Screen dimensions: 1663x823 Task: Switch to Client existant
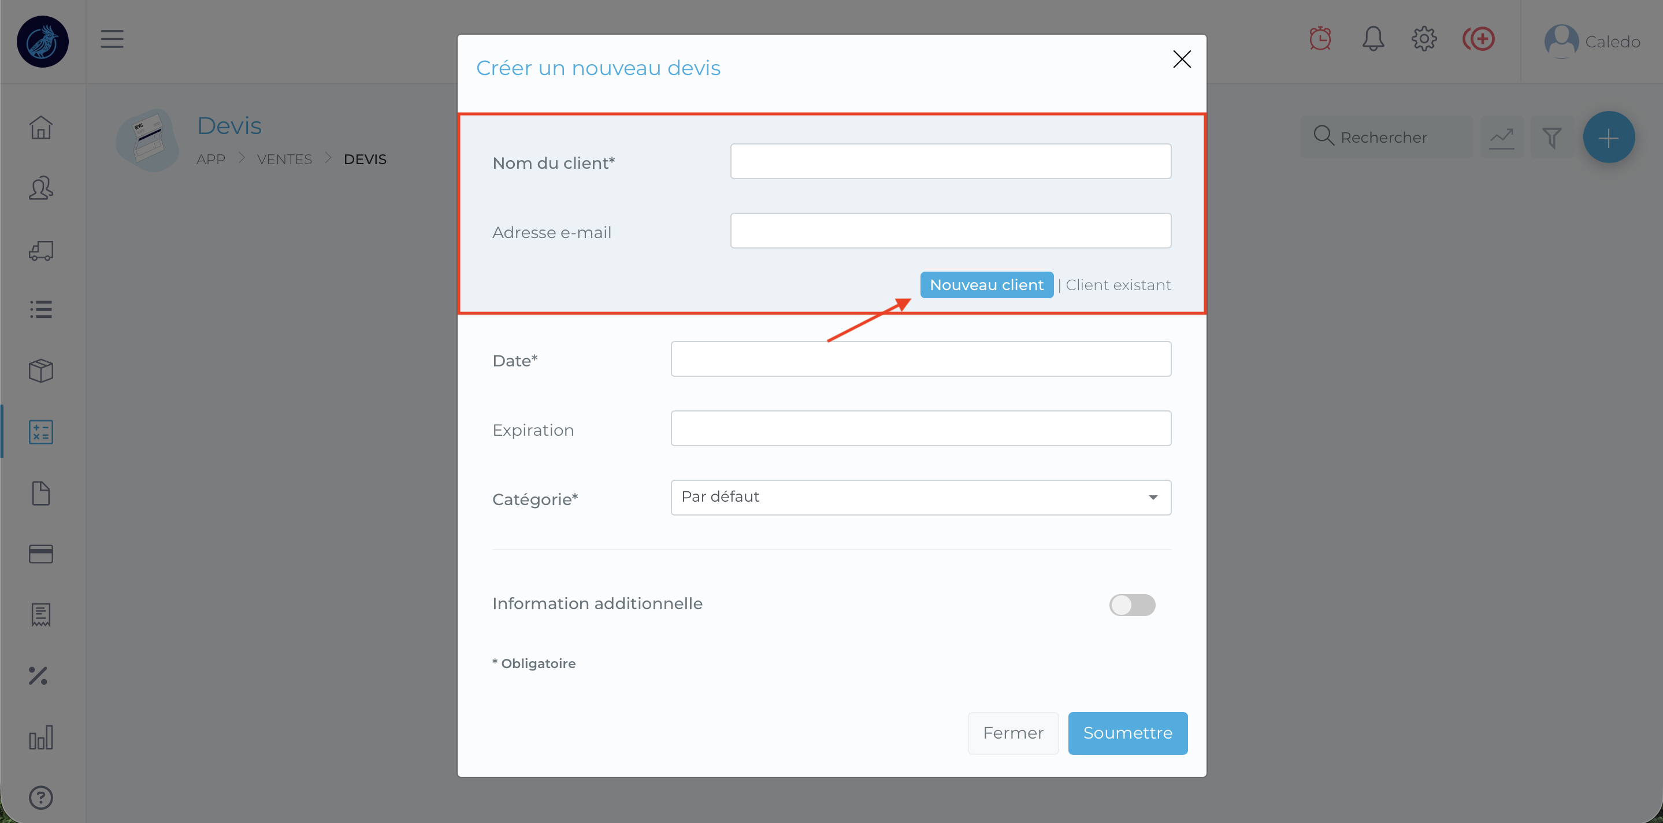[1118, 286]
